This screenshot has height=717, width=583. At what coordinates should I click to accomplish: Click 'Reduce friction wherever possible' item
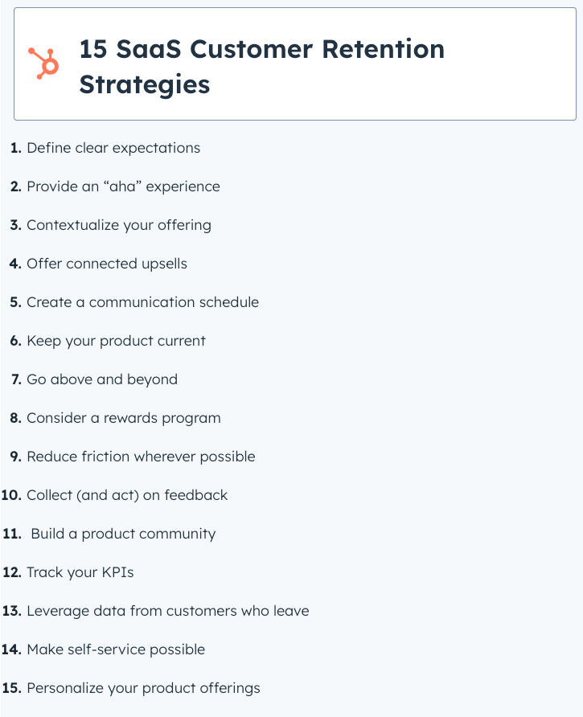(x=141, y=457)
